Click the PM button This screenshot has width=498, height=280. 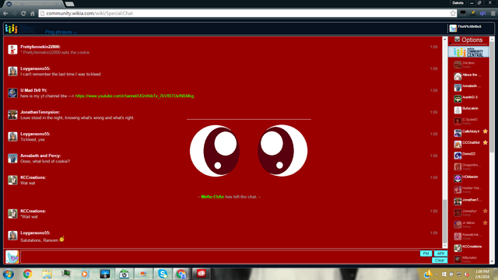tap(426, 254)
